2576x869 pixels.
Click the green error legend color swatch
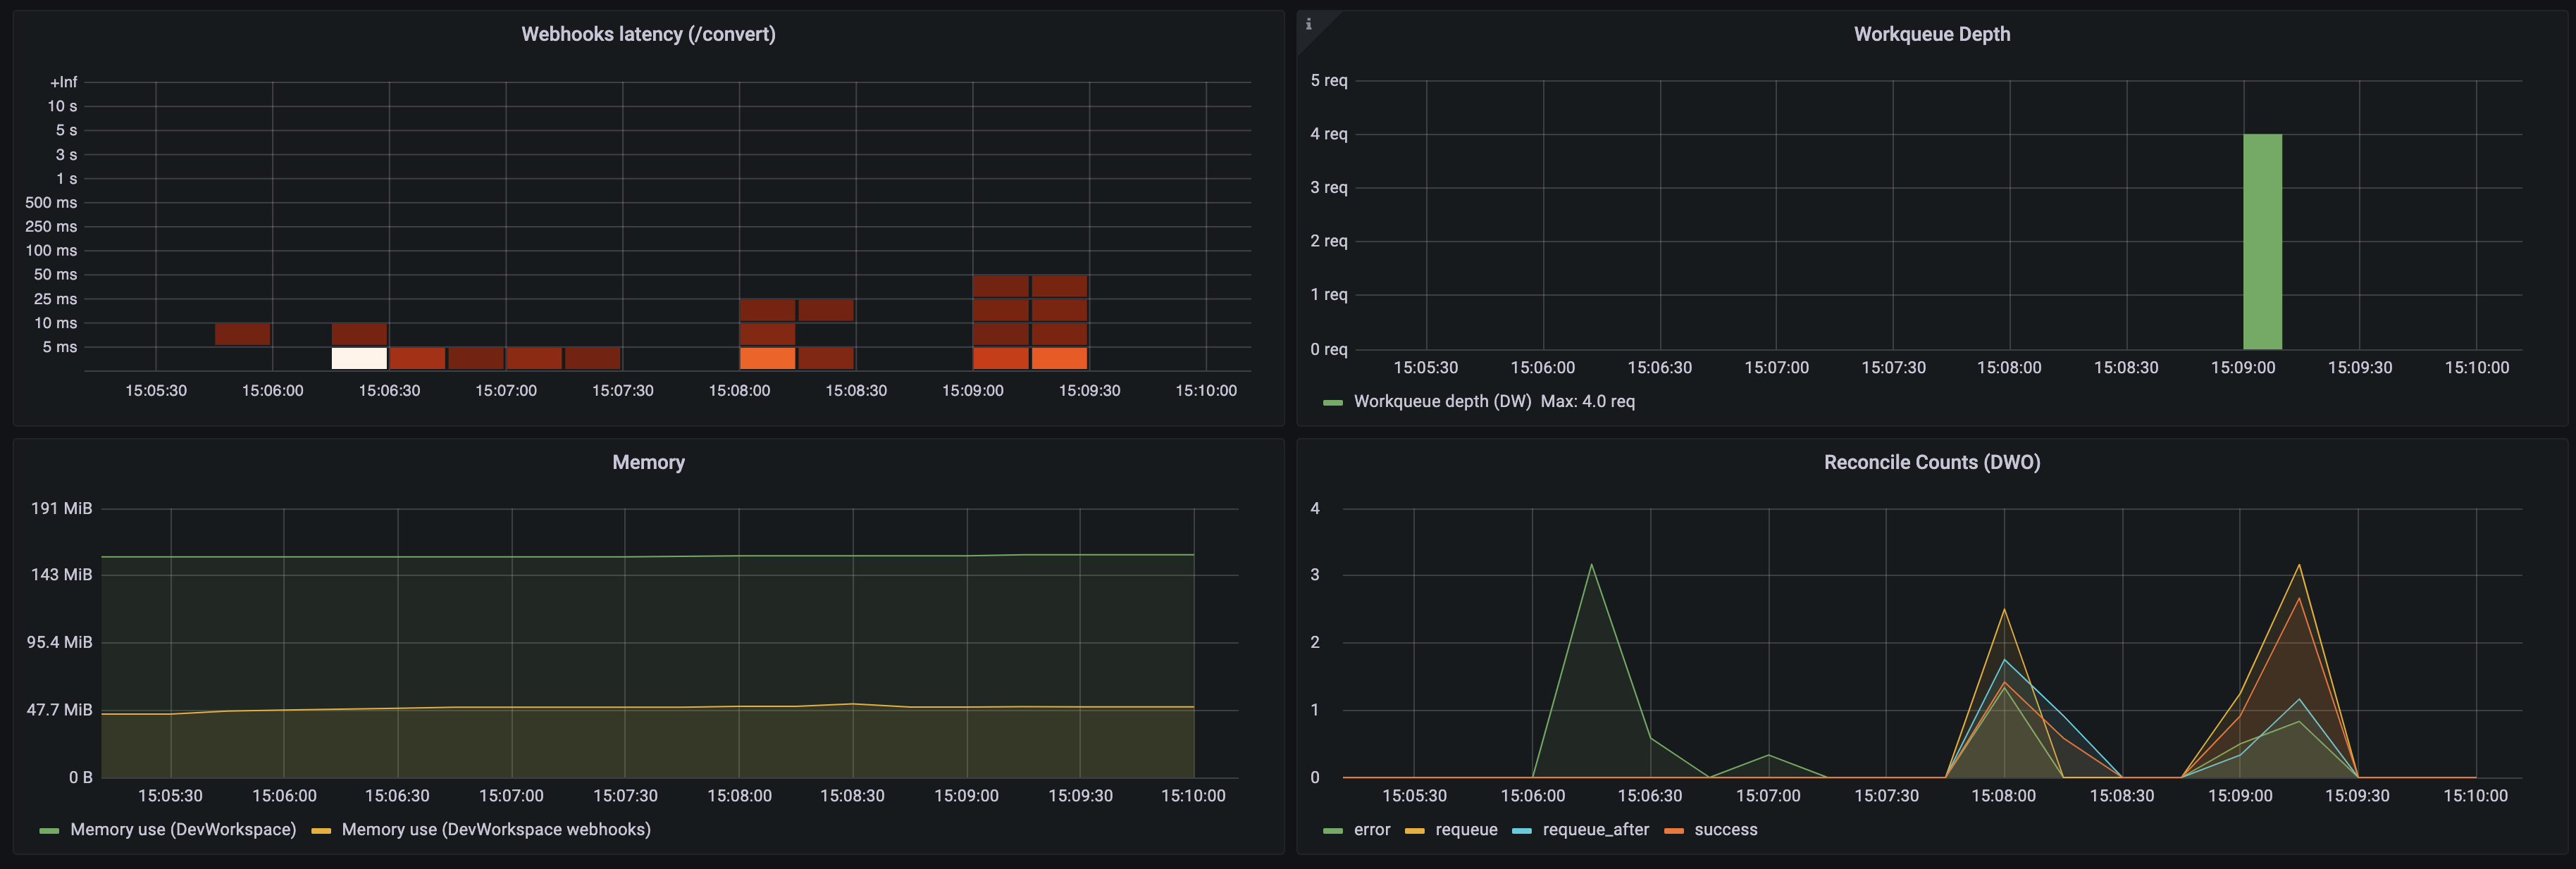1332,830
